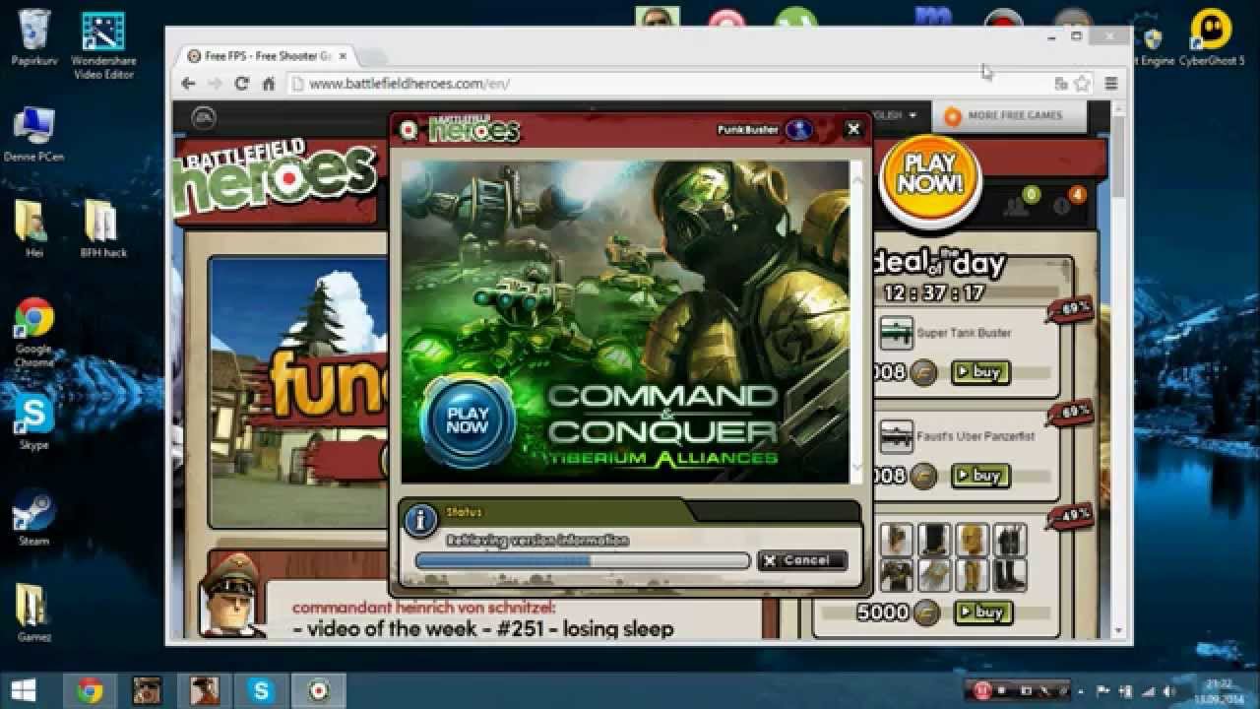Bookmark this page with the star
This screenshot has height=709, width=1260.
click(1082, 84)
